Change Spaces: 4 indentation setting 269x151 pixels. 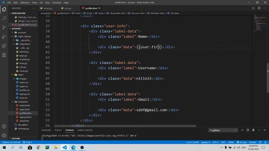coord(206,142)
